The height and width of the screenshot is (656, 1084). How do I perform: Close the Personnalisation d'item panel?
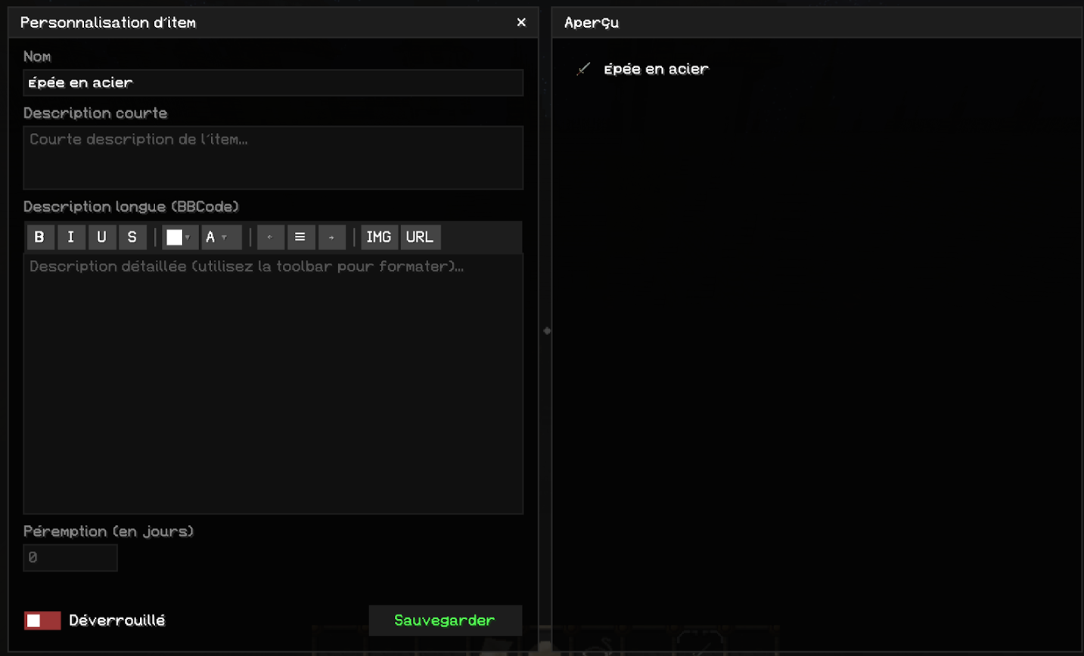pos(521,23)
